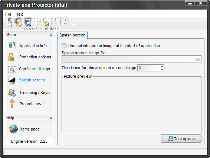Click the Protect now key icon

(x=12, y=104)
